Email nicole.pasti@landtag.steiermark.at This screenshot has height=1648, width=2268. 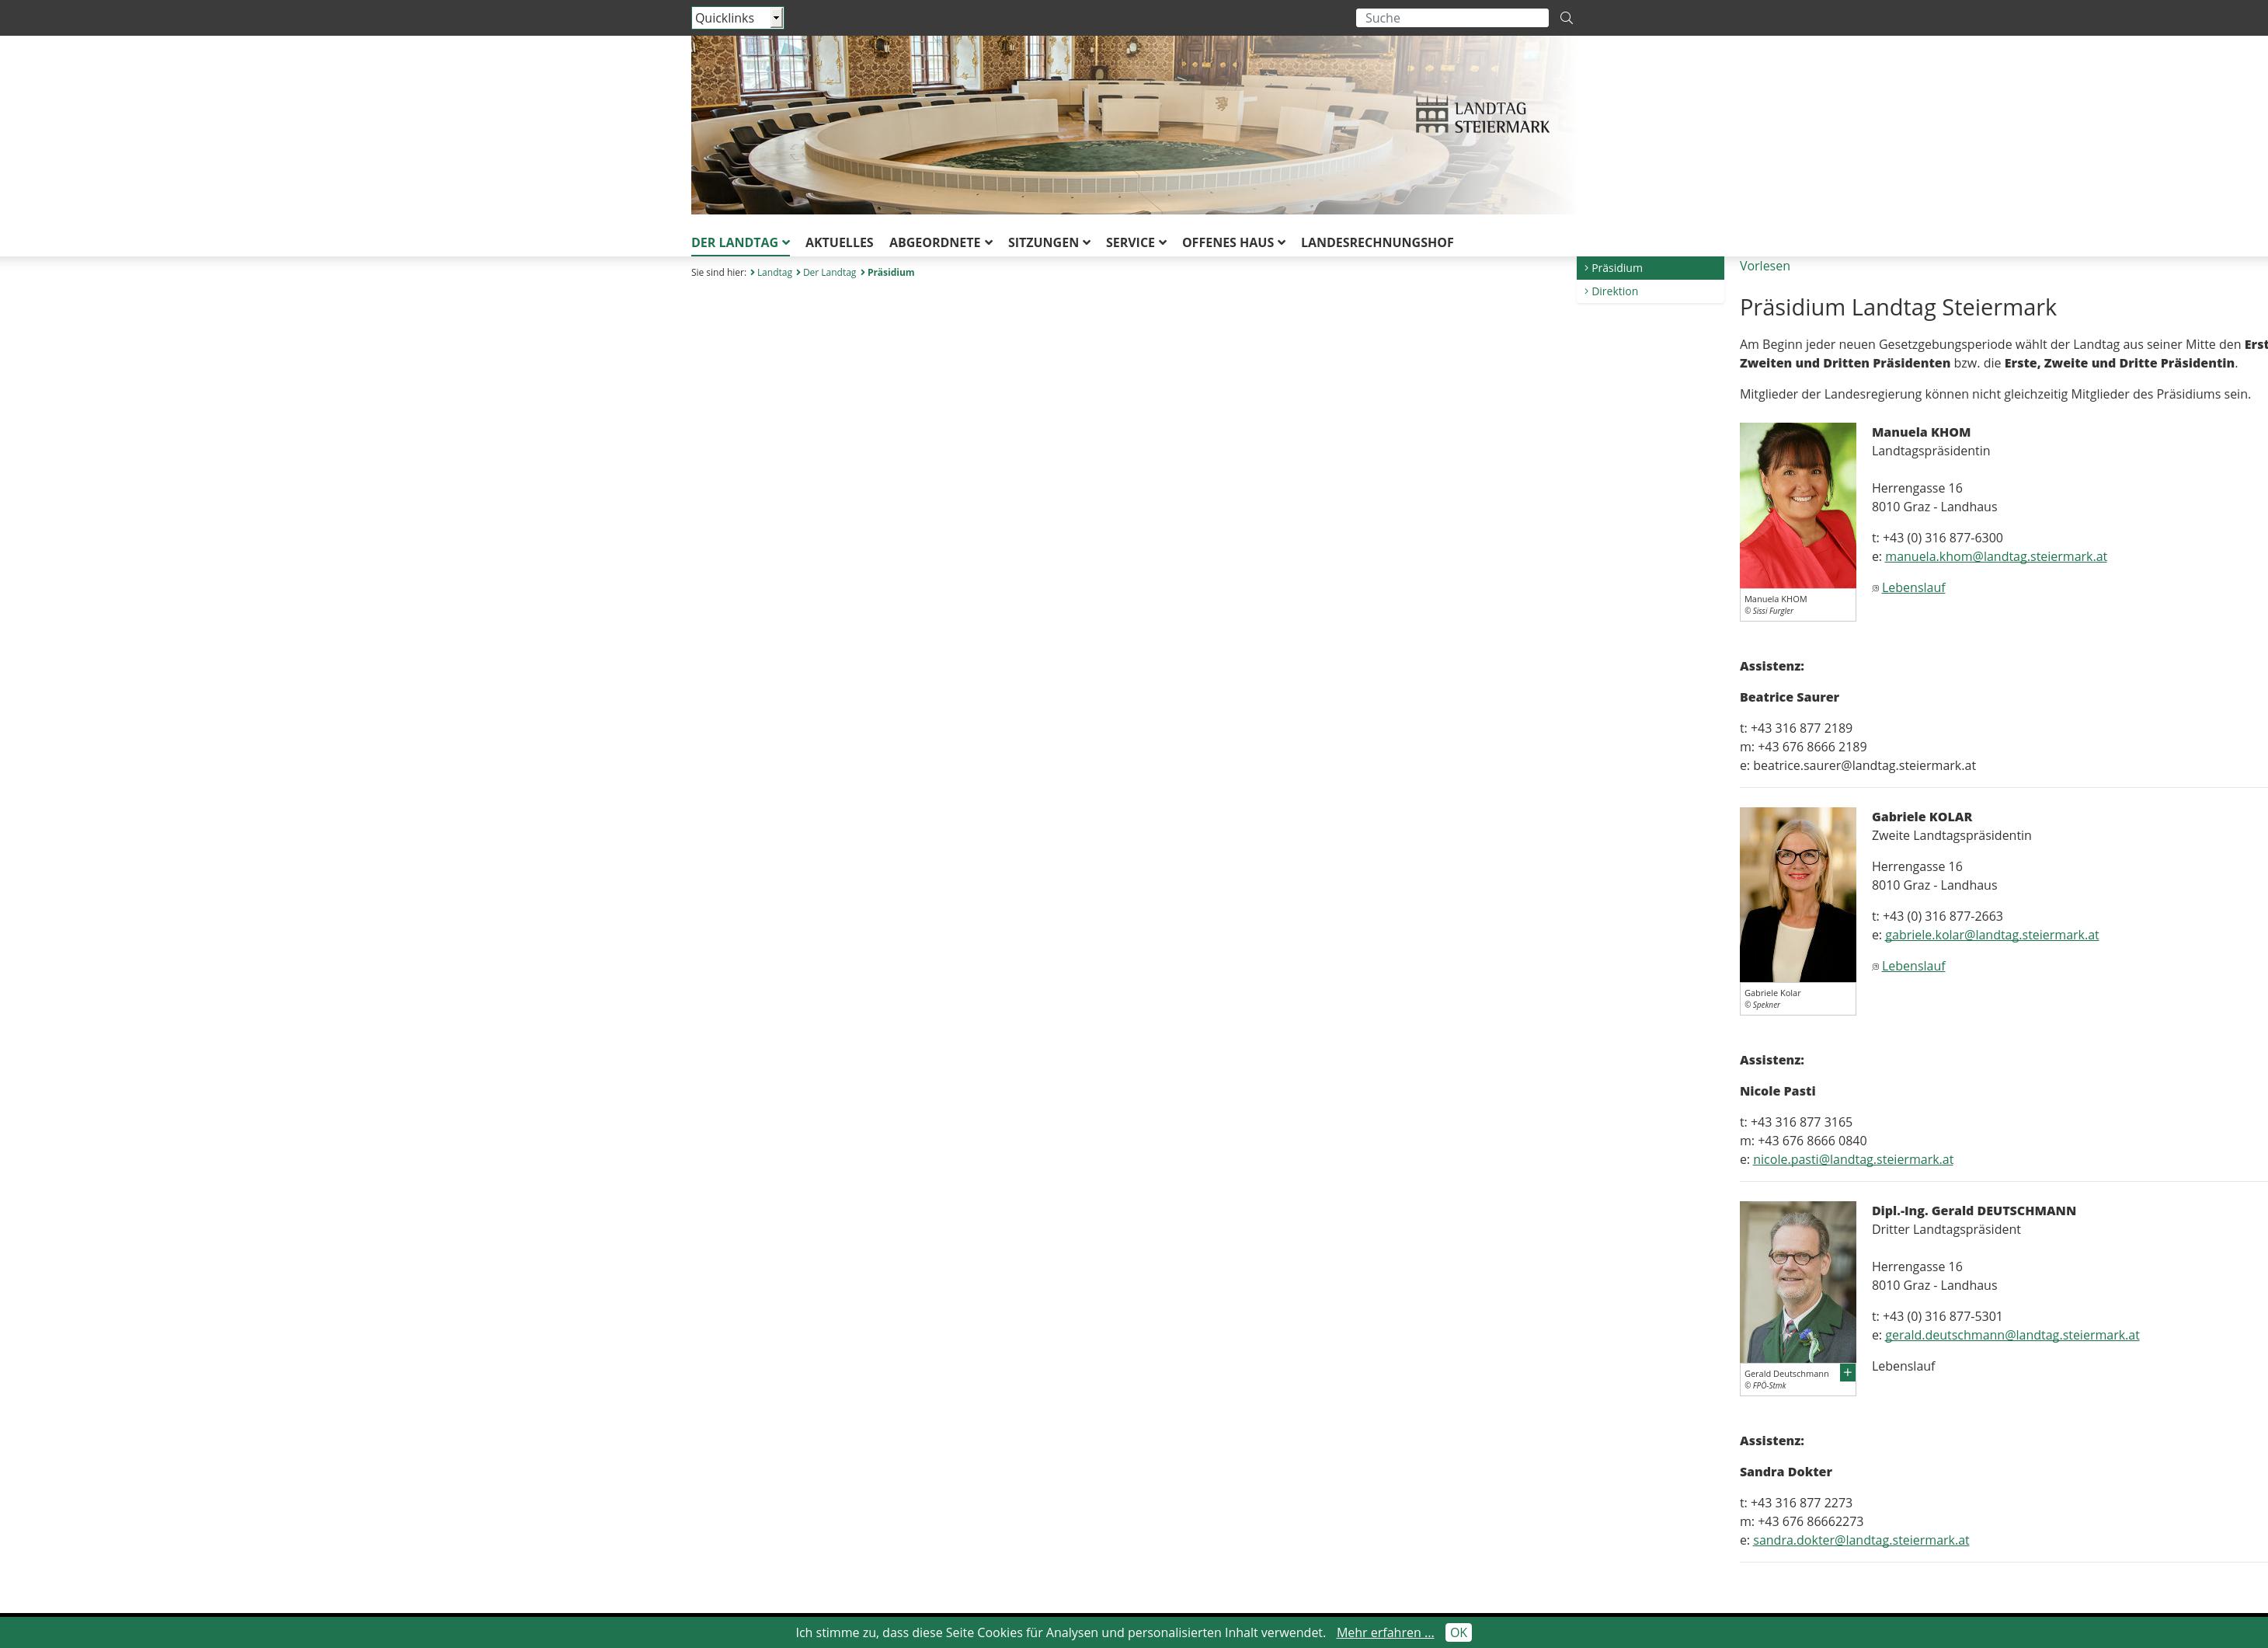(1852, 1160)
